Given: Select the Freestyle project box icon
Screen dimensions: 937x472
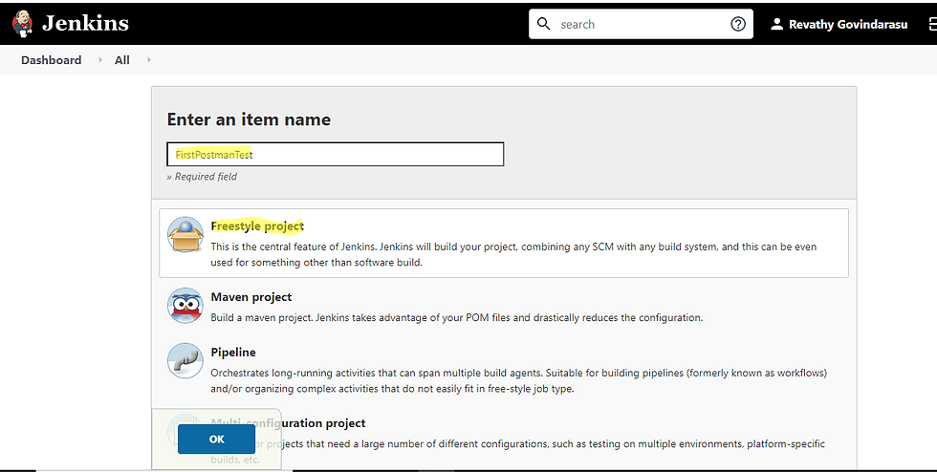Looking at the screenshot, I should (185, 234).
